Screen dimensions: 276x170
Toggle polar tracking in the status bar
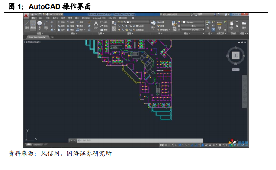180,145
